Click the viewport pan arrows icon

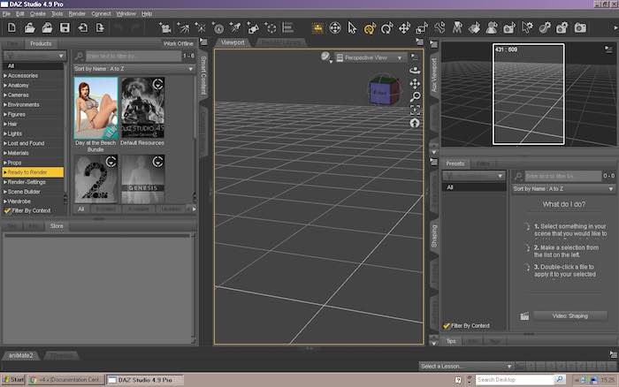415,84
